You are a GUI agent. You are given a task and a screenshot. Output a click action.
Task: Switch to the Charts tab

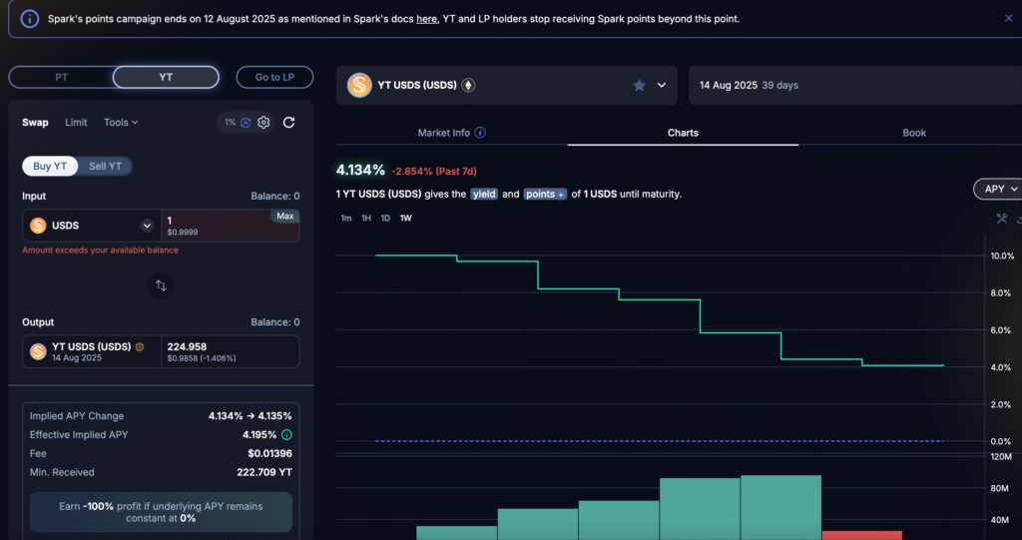point(683,133)
